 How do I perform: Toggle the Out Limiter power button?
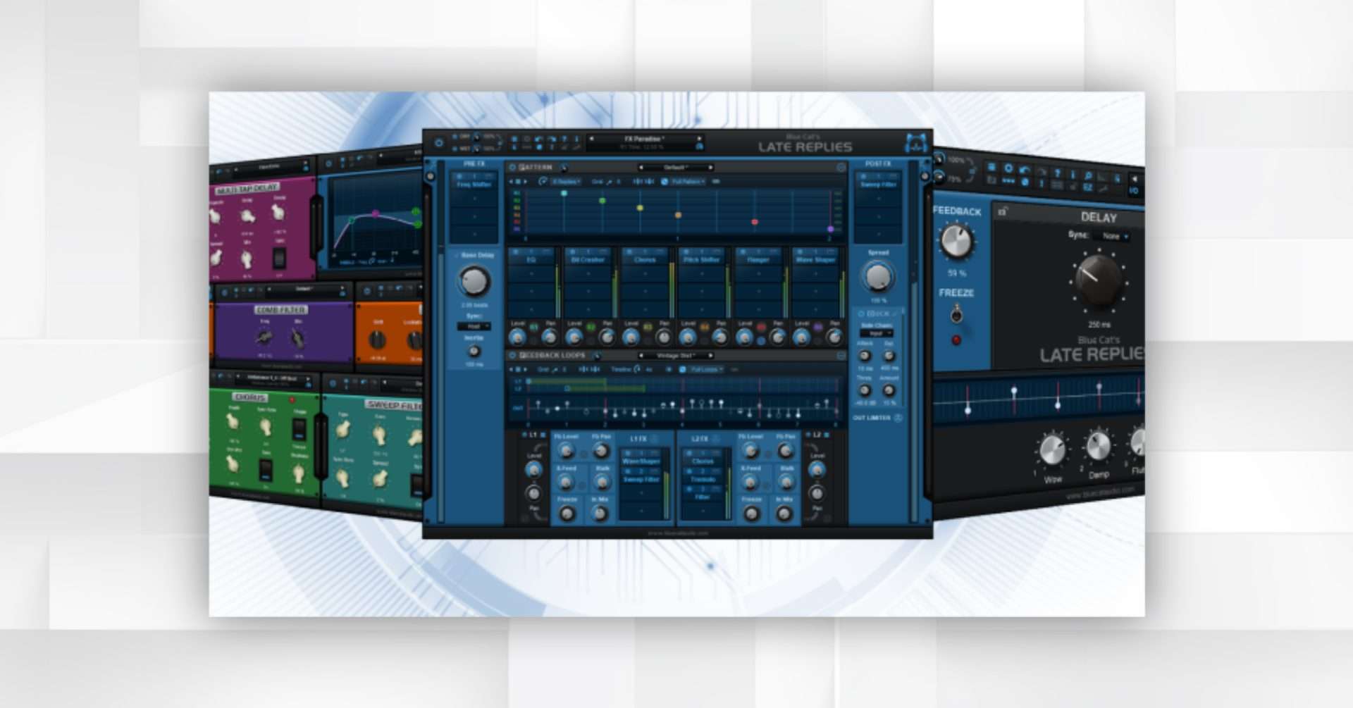click(x=898, y=418)
